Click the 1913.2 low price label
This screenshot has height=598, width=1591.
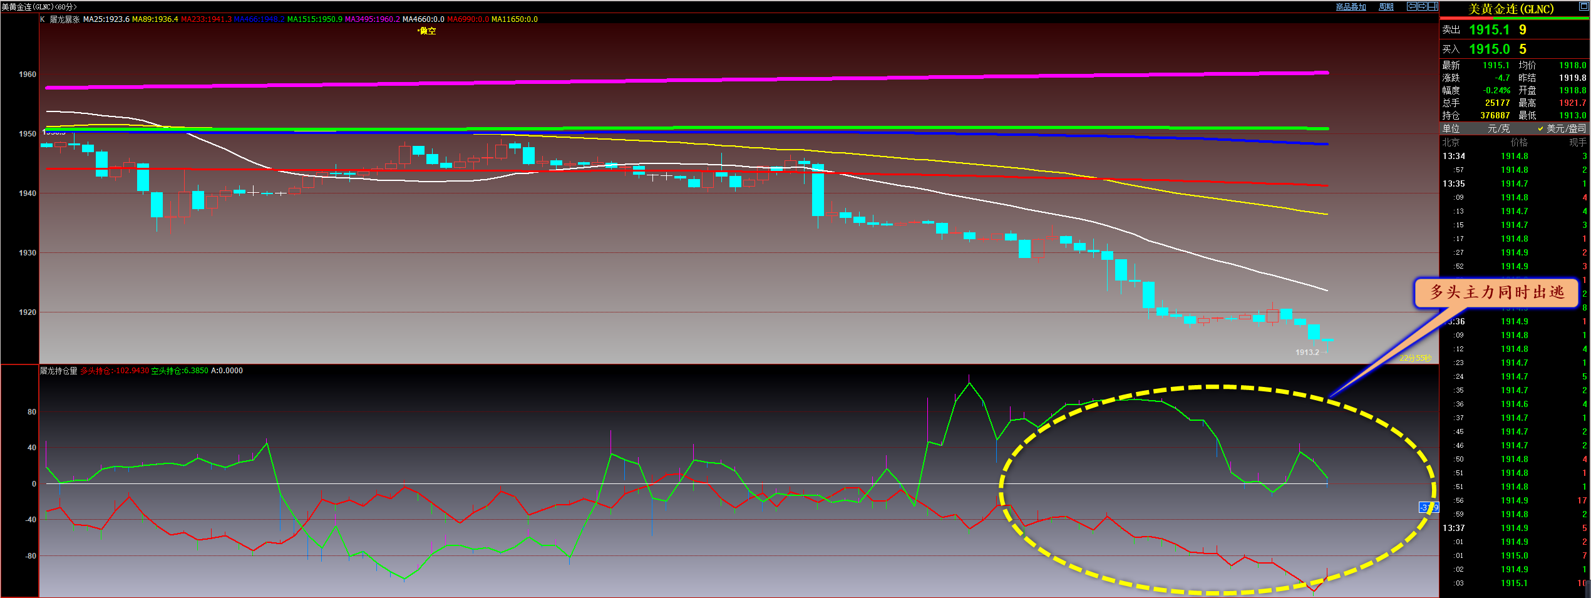(1307, 353)
